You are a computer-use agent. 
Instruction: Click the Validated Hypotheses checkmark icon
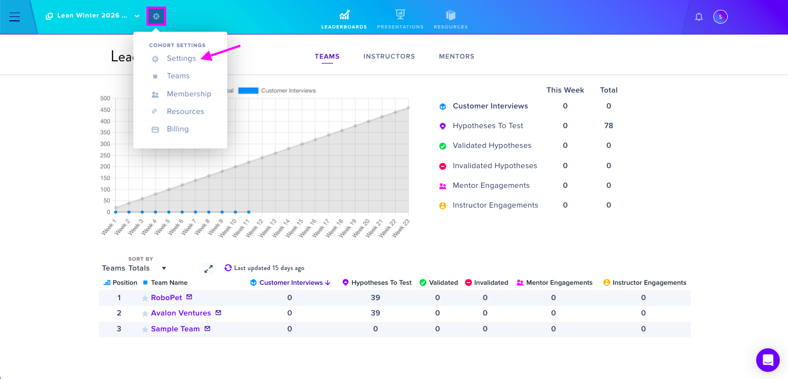point(443,146)
